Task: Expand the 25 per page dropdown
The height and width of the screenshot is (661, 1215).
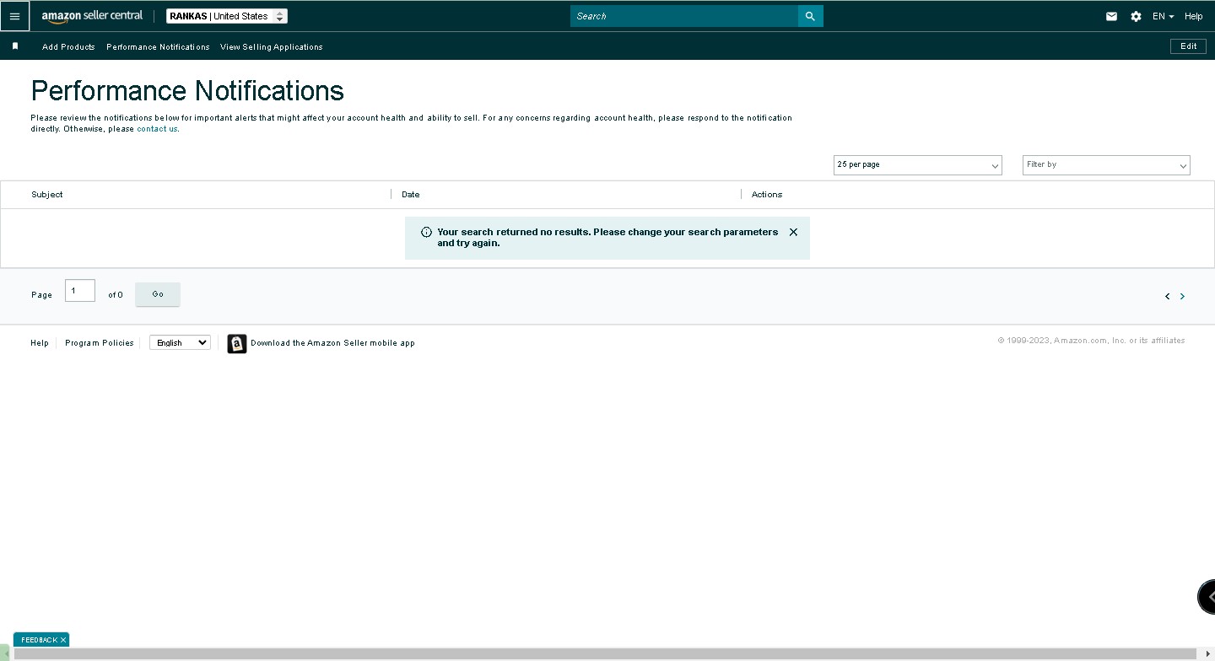Action: [x=918, y=165]
